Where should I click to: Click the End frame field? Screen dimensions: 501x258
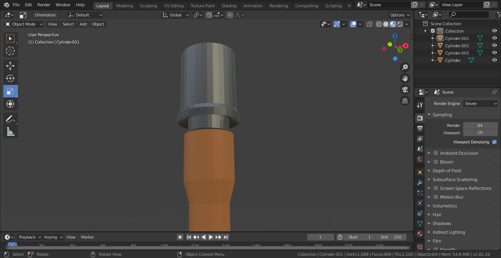point(391,237)
